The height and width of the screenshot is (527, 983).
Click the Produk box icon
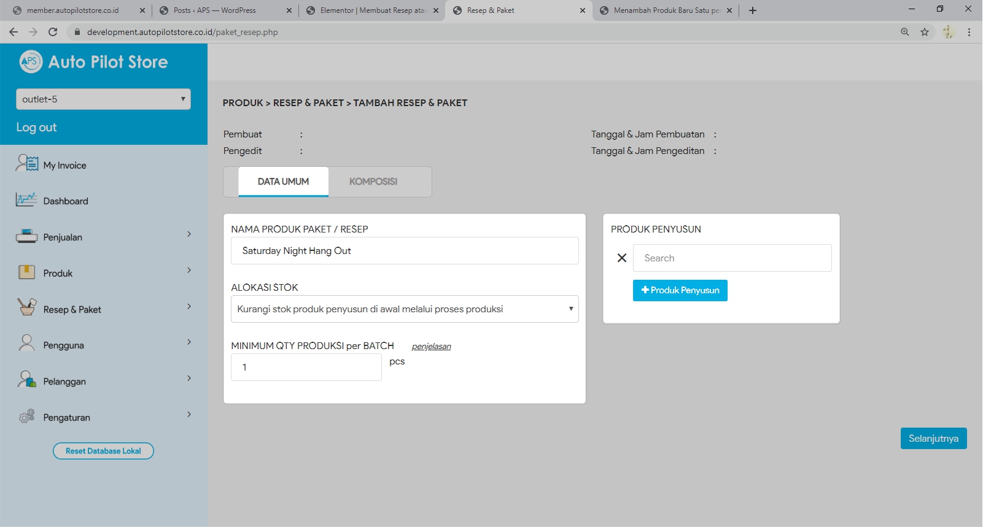click(x=26, y=272)
